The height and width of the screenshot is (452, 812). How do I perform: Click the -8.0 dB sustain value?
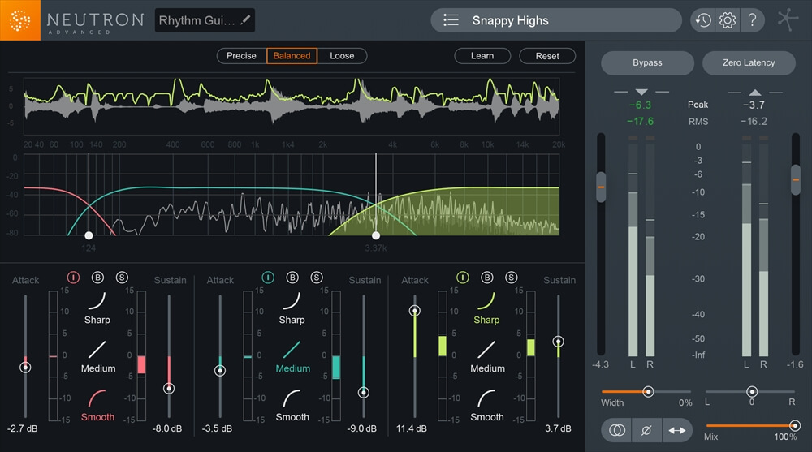166,428
